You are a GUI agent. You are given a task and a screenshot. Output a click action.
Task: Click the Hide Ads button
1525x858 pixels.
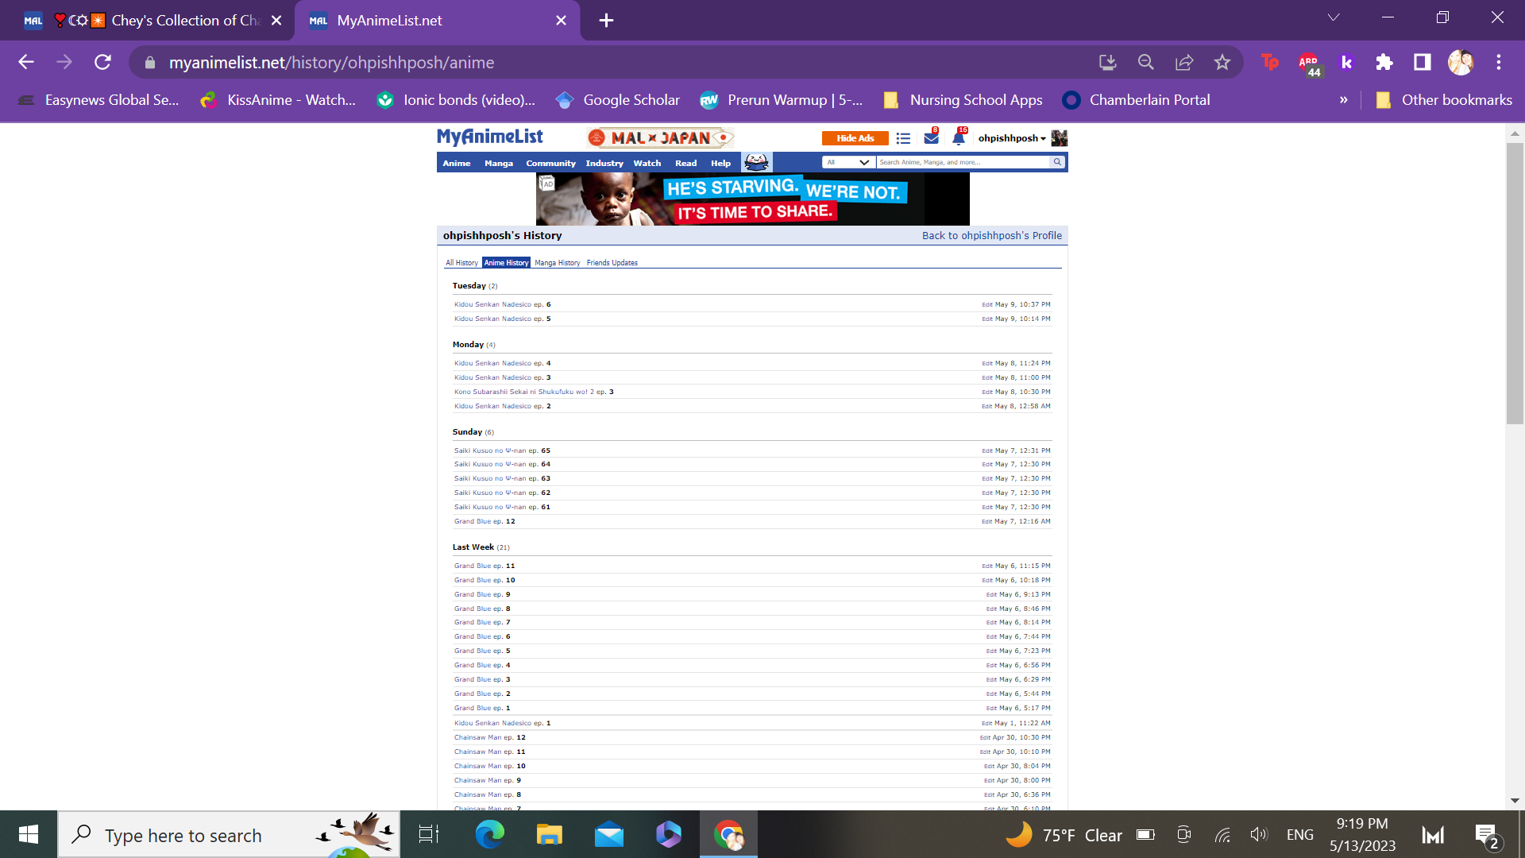[855, 138]
